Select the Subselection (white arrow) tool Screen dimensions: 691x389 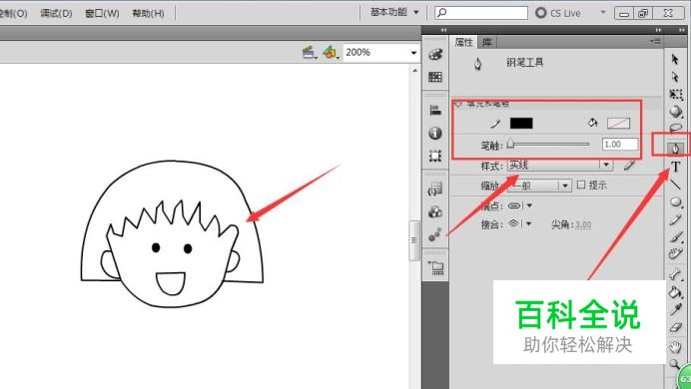coord(675,77)
